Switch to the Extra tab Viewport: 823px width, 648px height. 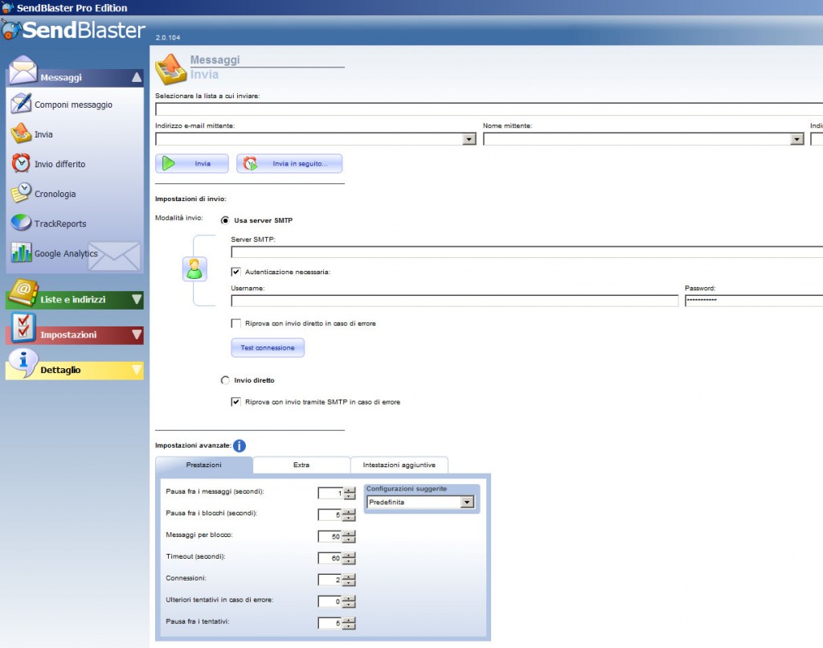pyautogui.click(x=301, y=465)
